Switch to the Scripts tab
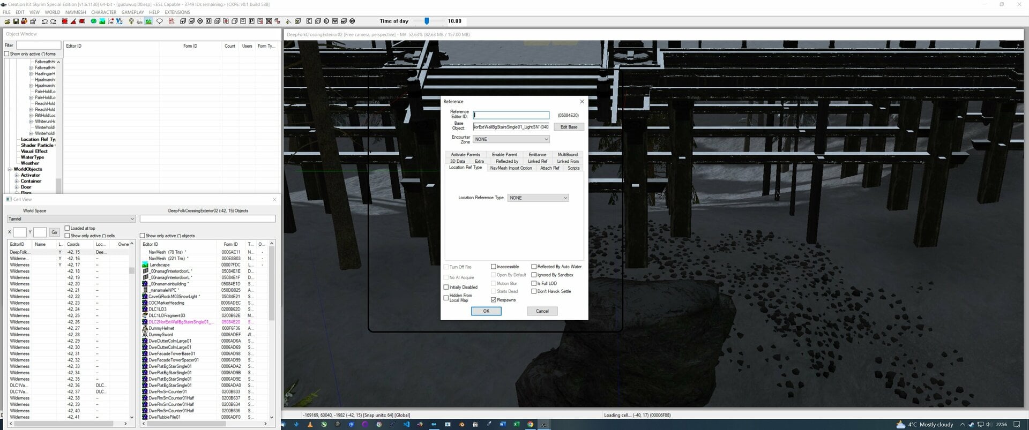Screen dimensions: 1029x430 tap(573, 168)
